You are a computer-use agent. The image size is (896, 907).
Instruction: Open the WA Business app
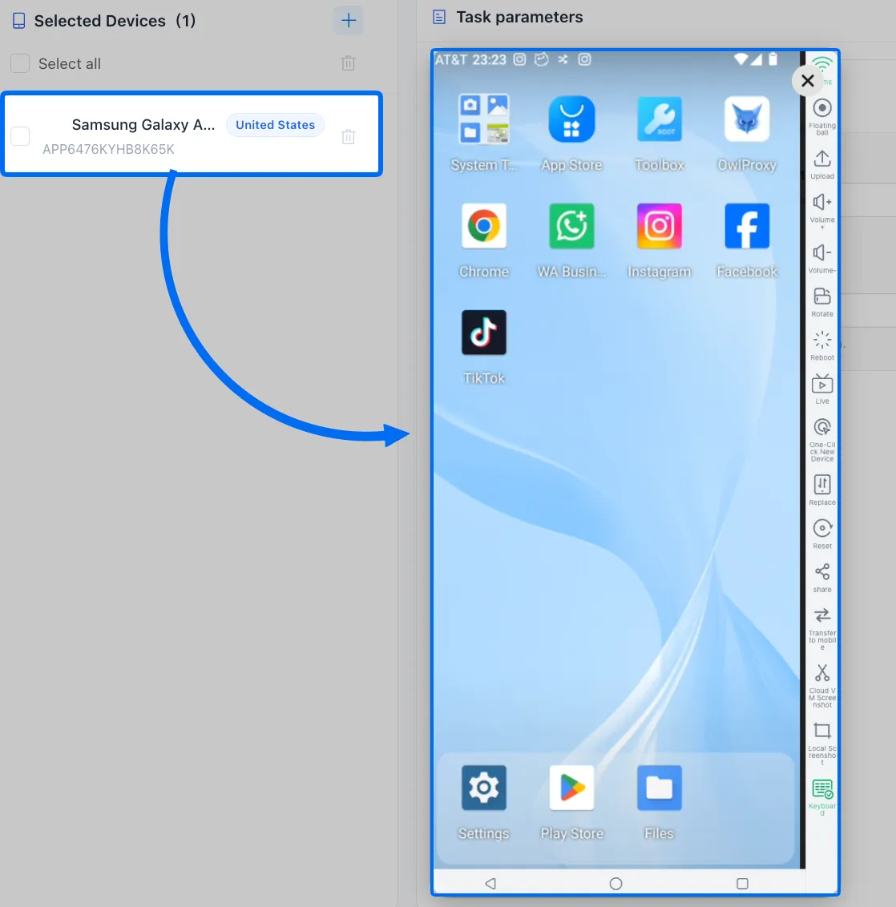[x=571, y=226]
